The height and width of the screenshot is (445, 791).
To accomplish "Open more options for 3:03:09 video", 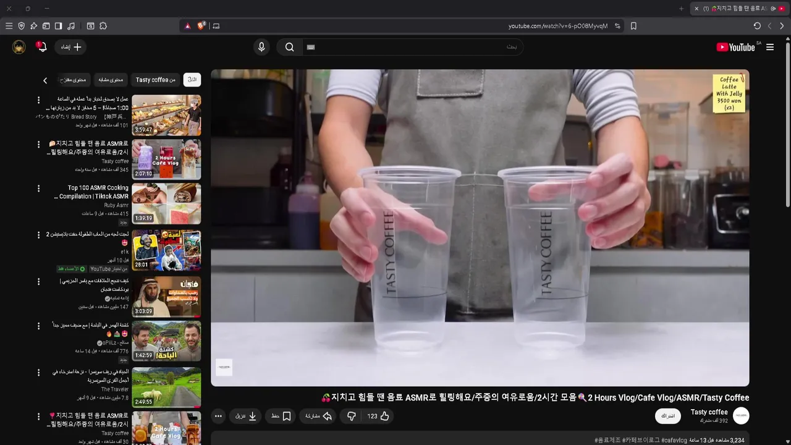I will [38, 281].
